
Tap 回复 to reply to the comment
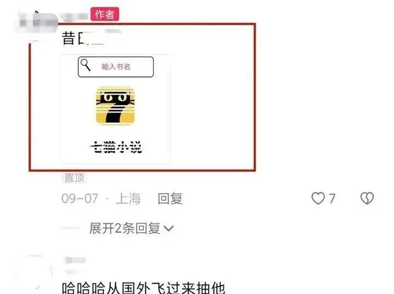(x=170, y=199)
